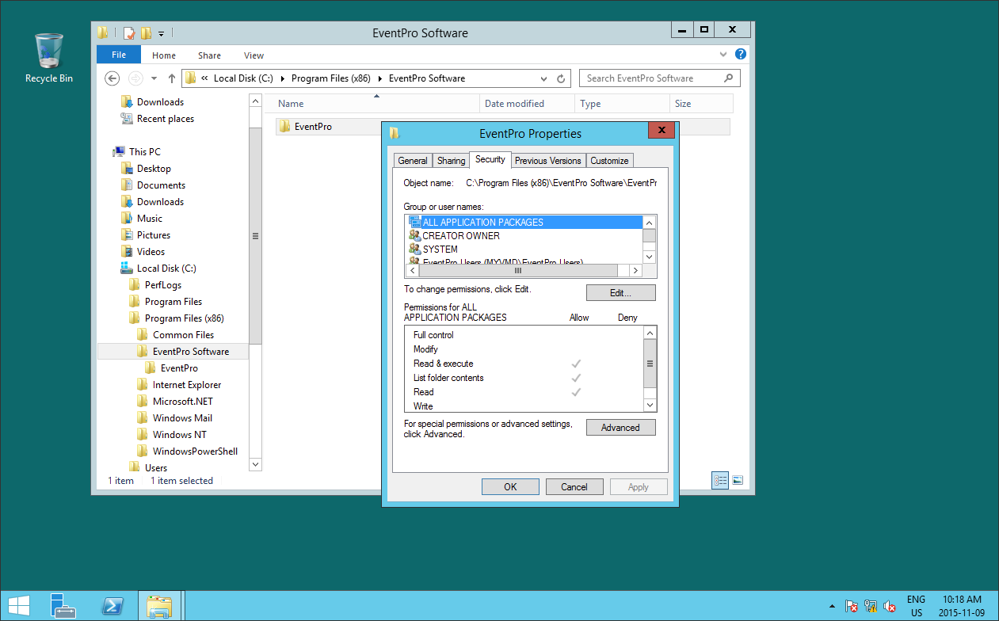
Task: Select Internet Explorer folder in the navigation tree
Action: [187, 385]
